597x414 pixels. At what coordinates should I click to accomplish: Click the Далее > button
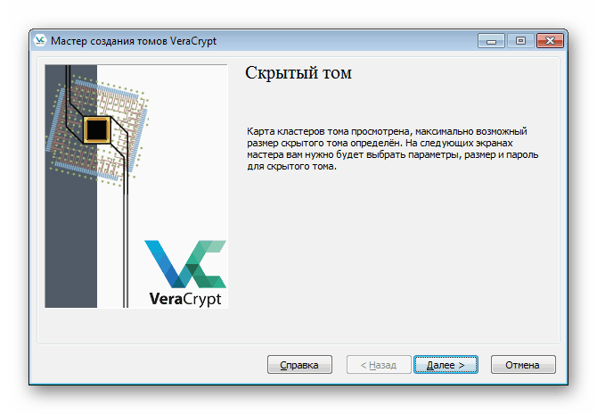pyautogui.click(x=446, y=364)
